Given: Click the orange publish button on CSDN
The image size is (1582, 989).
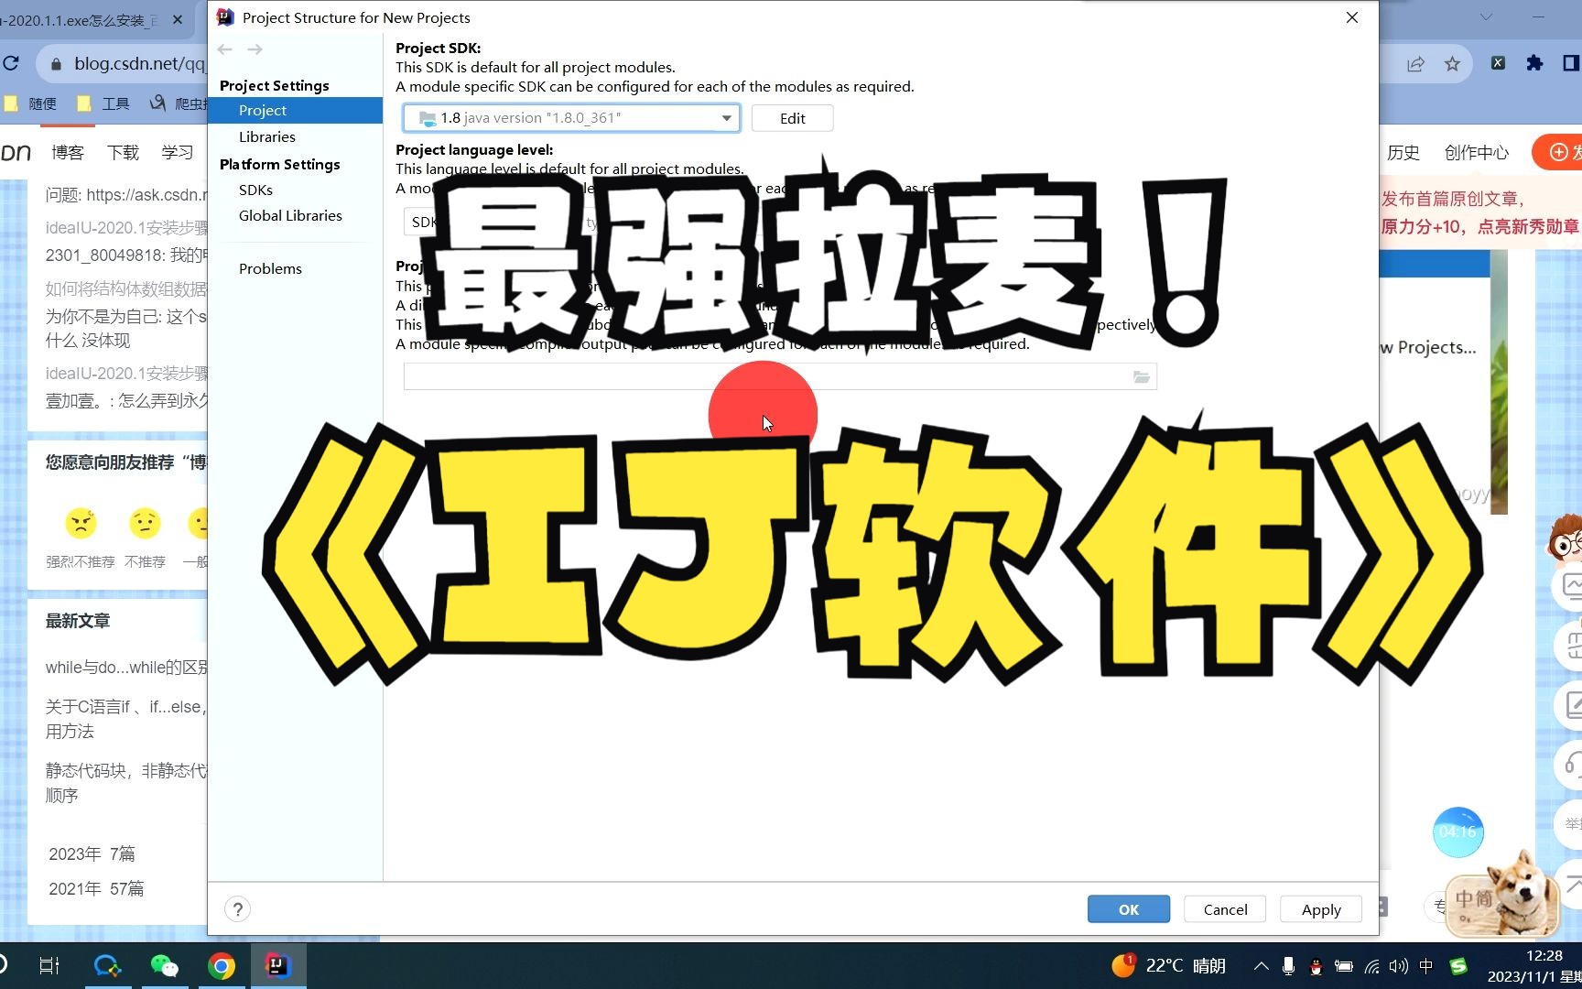Looking at the screenshot, I should coord(1559,152).
